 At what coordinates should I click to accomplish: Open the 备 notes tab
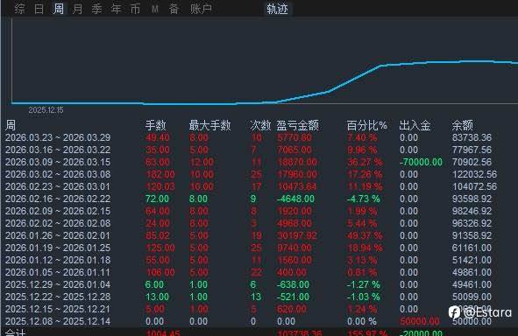(x=174, y=9)
